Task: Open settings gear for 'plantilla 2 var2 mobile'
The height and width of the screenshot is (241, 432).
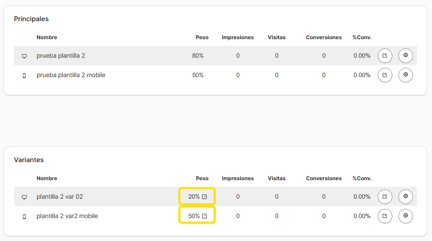Action: coord(406,216)
